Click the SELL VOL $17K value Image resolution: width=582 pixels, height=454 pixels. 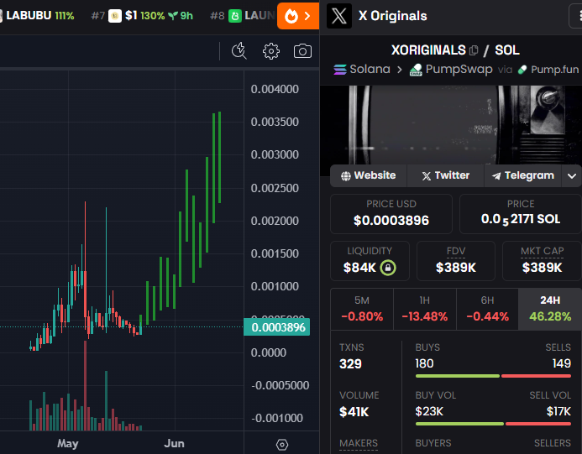[558, 411]
